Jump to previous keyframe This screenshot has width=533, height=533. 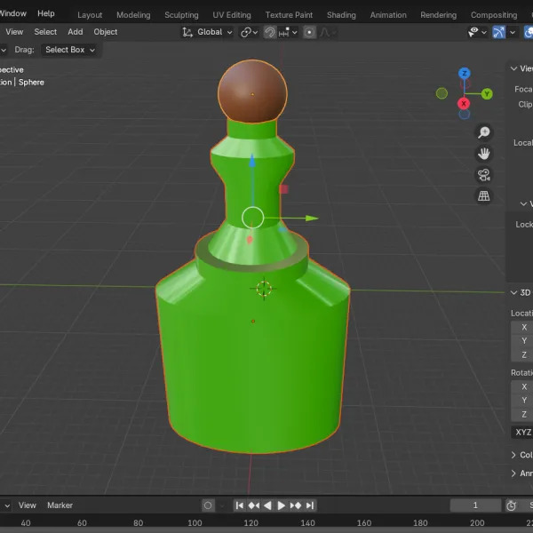point(253,505)
